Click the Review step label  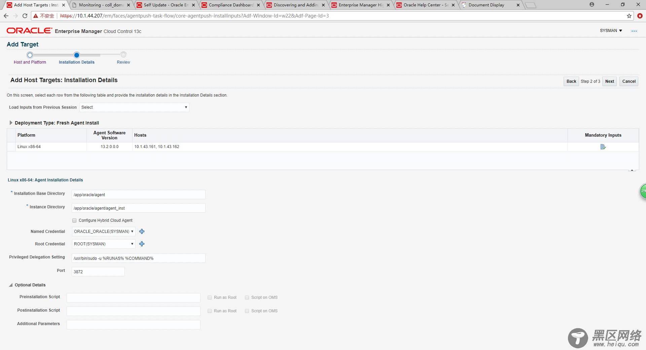coord(123,62)
